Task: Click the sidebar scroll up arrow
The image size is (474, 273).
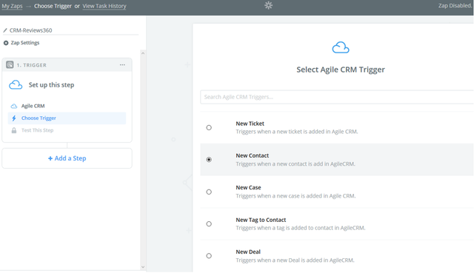Action: (x=143, y=53)
